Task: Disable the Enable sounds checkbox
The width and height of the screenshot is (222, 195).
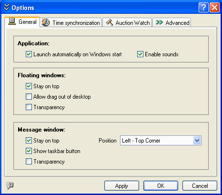Action: pyautogui.click(x=140, y=54)
